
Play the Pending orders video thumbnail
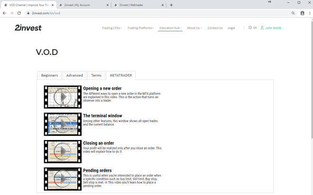(x=63, y=179)
